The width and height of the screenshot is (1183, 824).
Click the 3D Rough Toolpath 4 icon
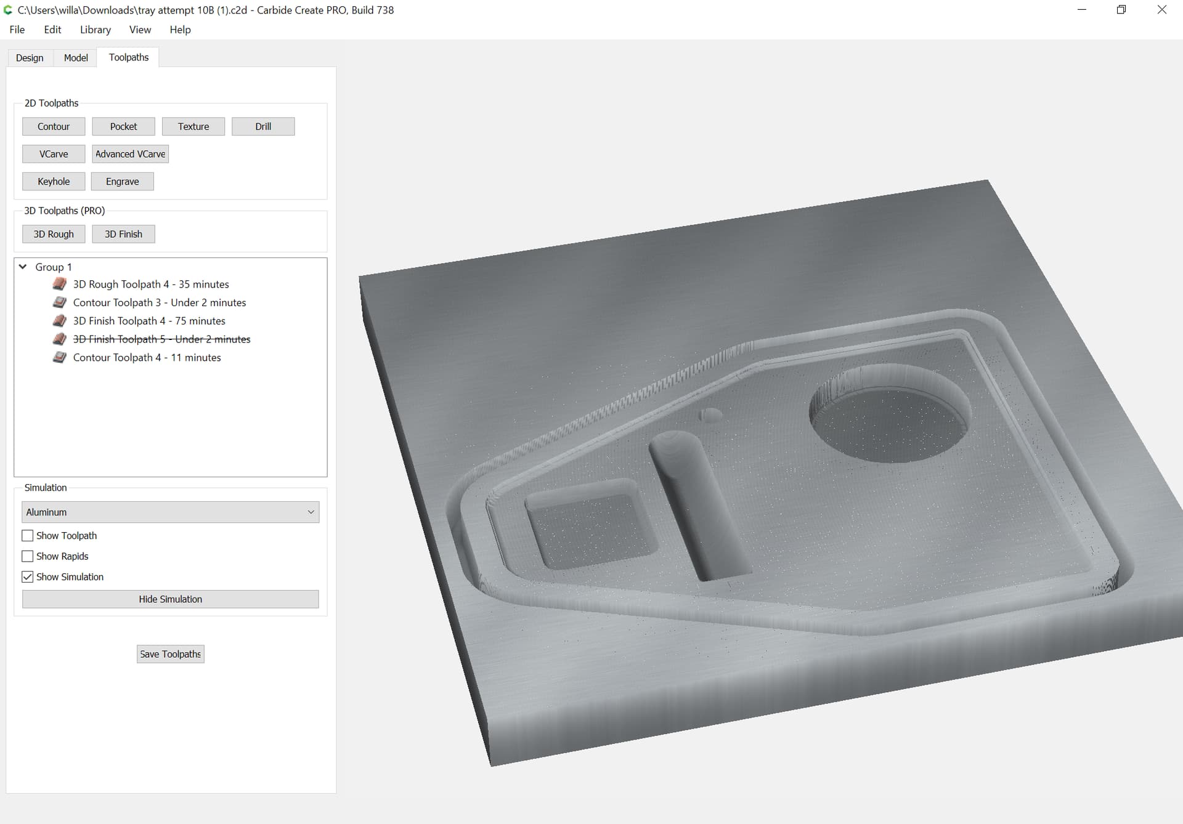(60, 284)
